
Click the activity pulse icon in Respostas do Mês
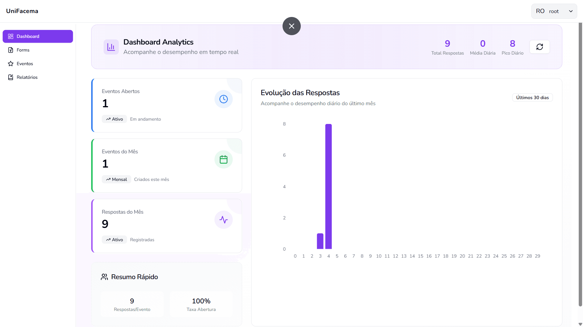point(223,220)
